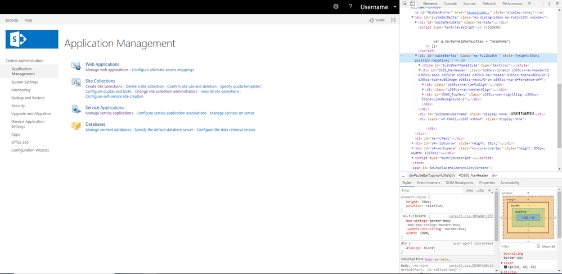Open View all site collections link
Image resolution: width=562 pixels, height=274 pixels.
click(x=220, y=91)
